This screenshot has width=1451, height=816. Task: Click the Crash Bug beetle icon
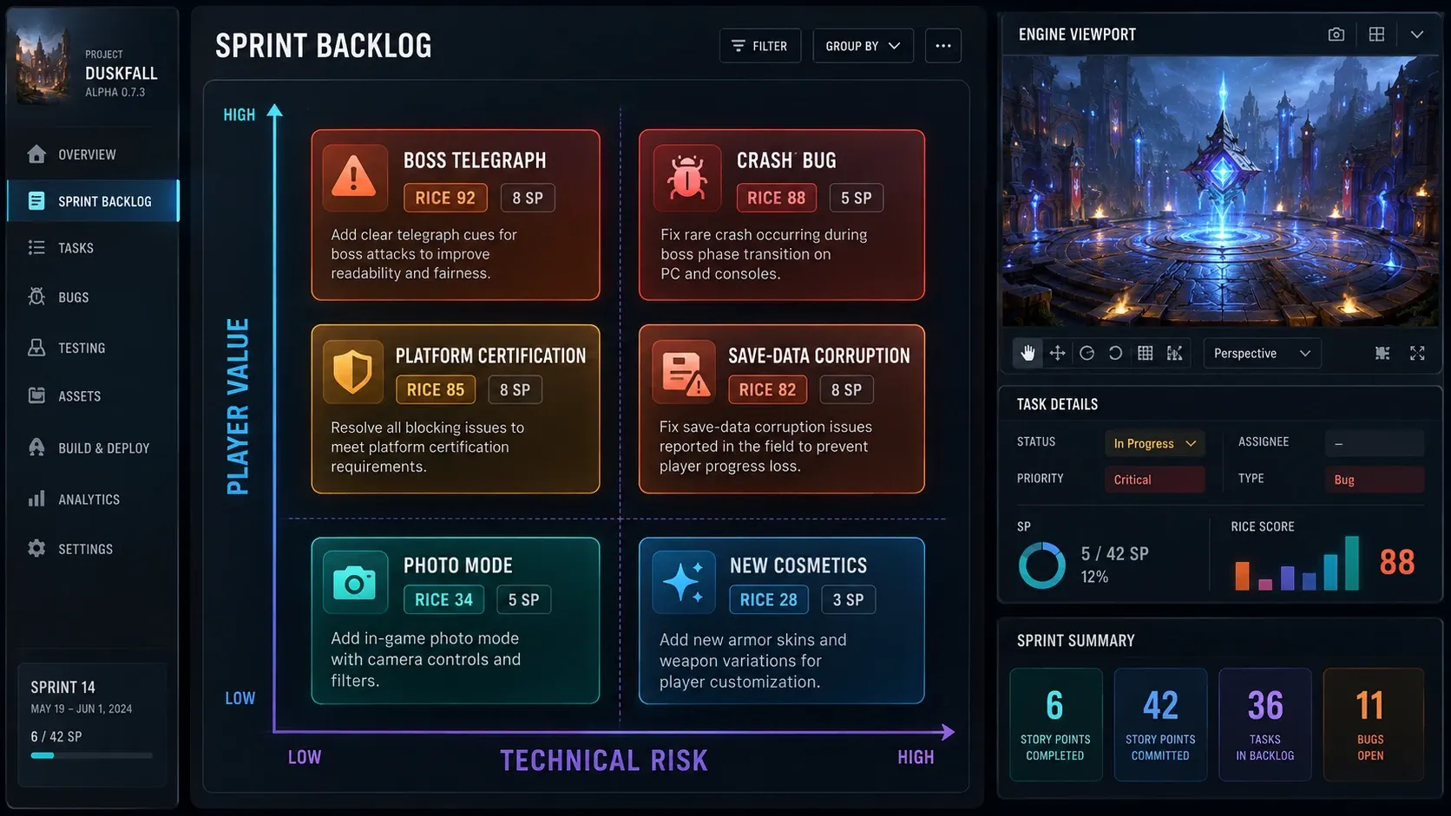(x=686, y=178)
